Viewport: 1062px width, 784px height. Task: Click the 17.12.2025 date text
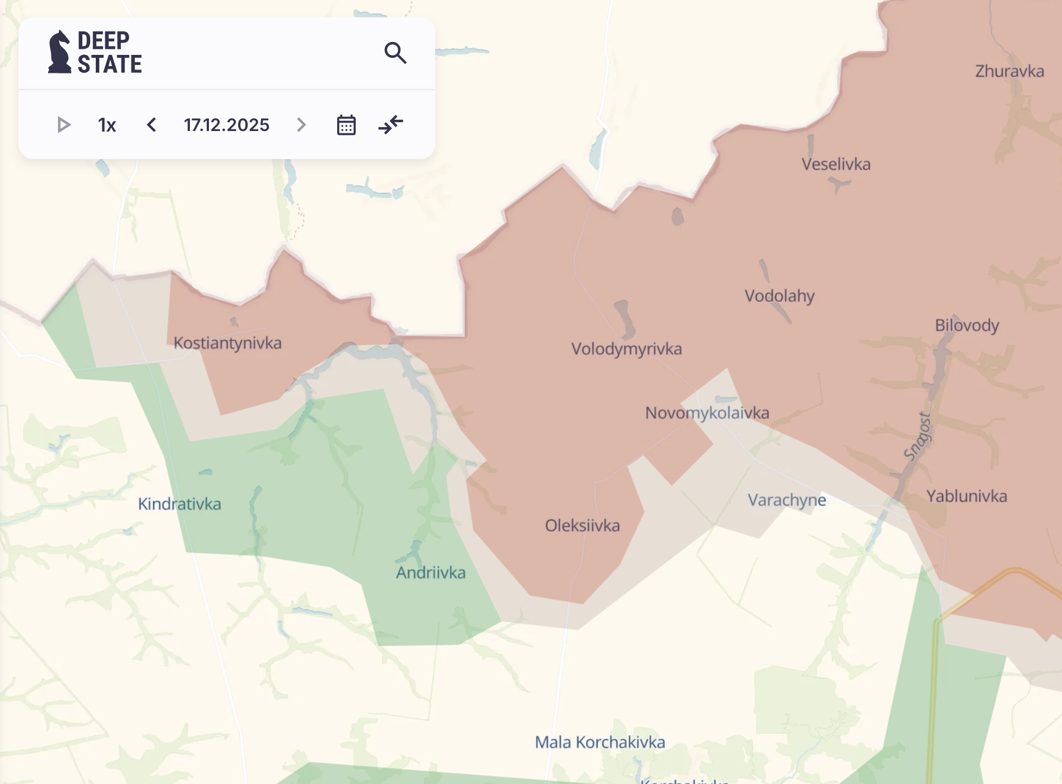226,125
